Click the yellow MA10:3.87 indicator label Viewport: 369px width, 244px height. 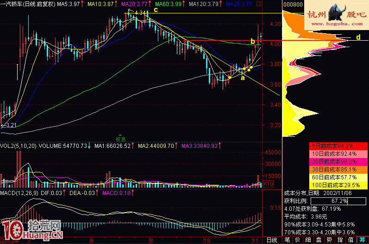(100, 4)
